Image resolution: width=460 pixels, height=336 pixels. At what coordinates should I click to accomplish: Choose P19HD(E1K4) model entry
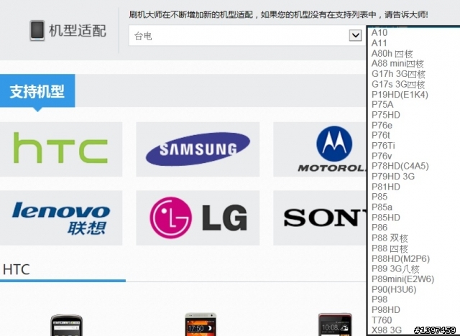400,95
